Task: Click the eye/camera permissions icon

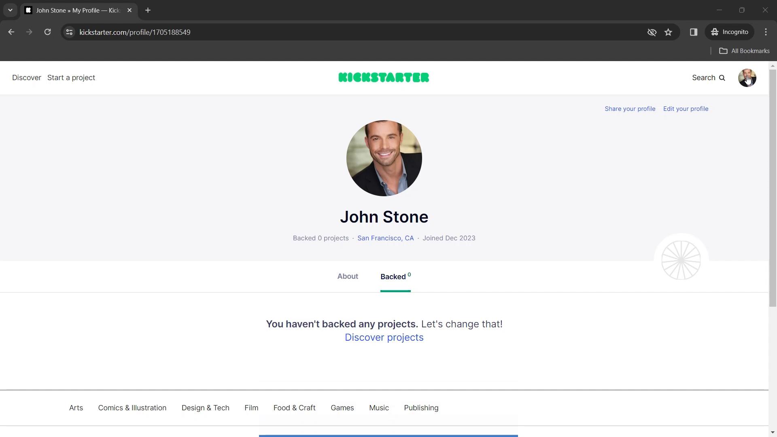Action: (651, 32)
